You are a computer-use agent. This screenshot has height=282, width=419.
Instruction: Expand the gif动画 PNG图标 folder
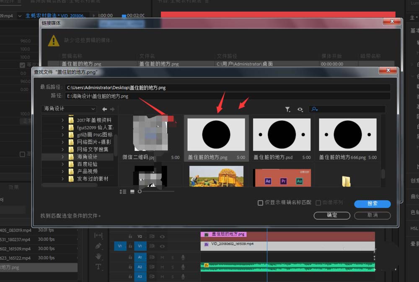tap(62, 135)
